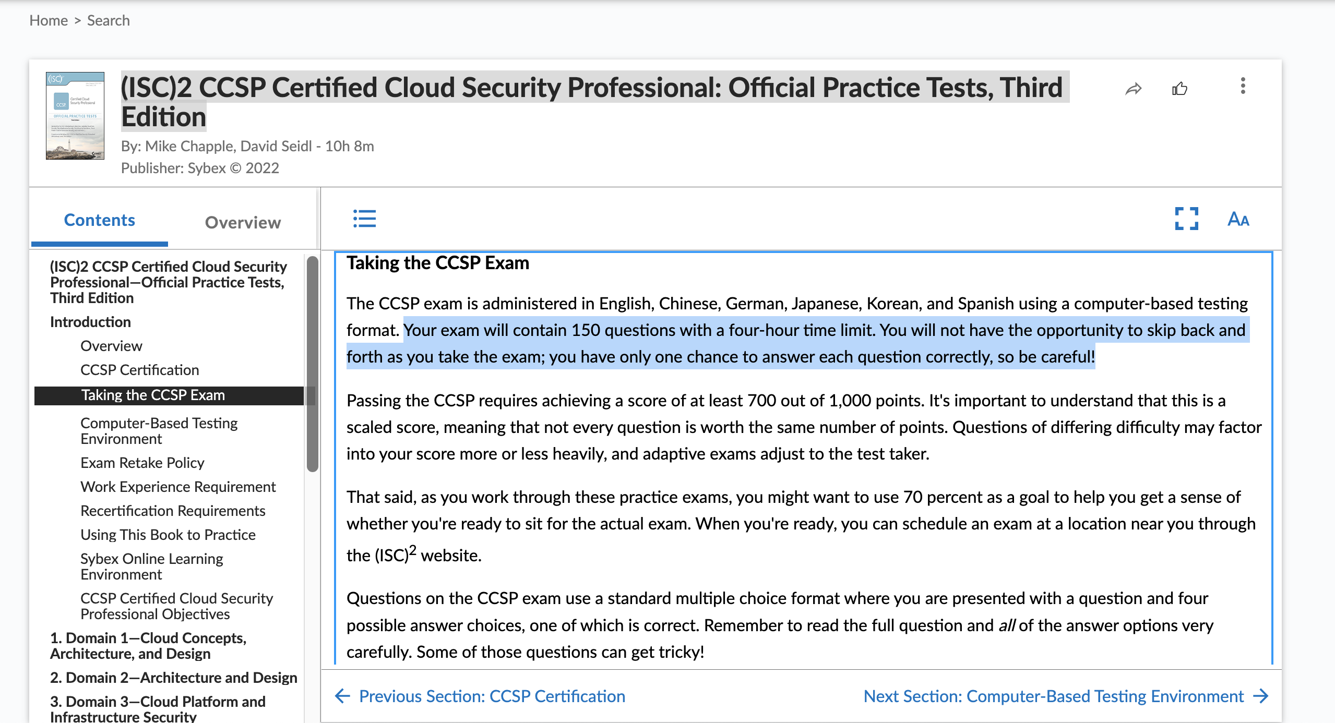Click Search in the breadcrumb
Image resolution: width=1335 pixels, height=723 pixels.
pos(108,20)
